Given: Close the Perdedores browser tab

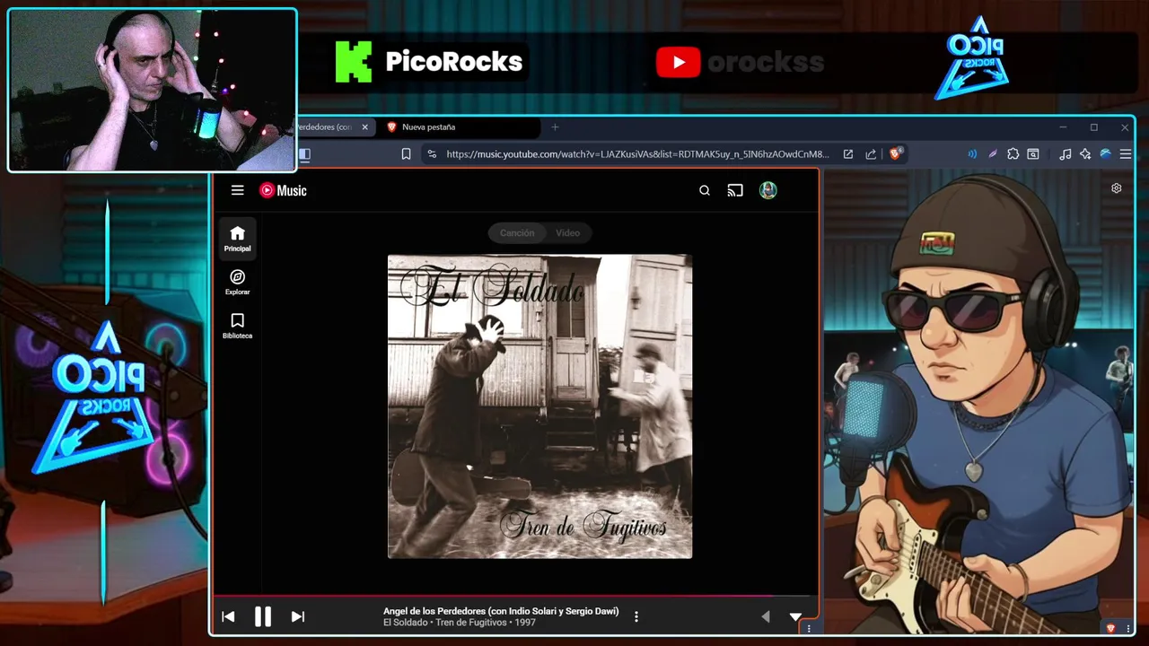Looking at the screenshot, I should click(364, 127).
